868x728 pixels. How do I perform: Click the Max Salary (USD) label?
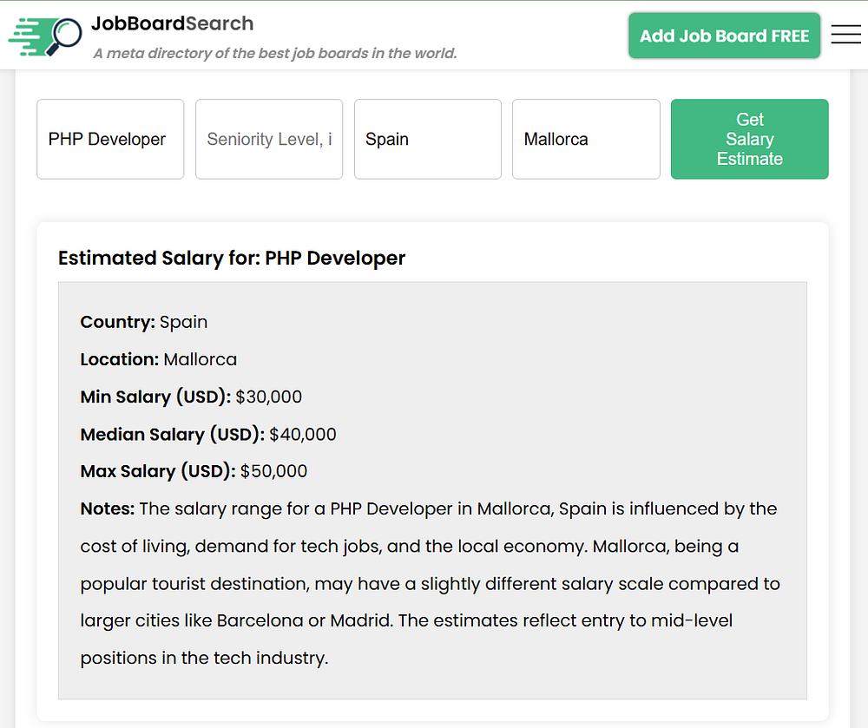(157, 471)
